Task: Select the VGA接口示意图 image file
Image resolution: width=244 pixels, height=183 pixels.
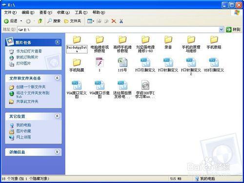Action: point(100,89)
